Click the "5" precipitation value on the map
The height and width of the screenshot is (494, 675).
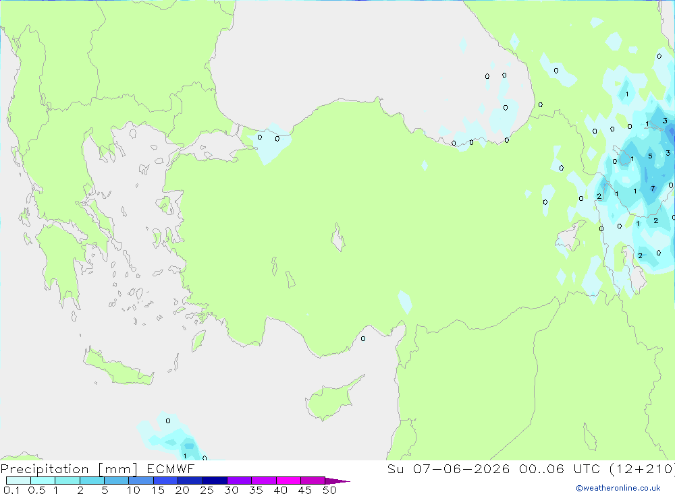click(x=650, y=156)
